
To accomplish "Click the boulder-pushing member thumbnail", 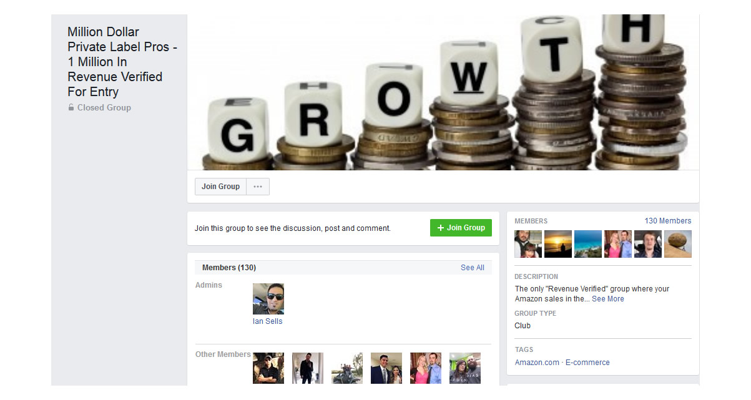I will (x=678, y=244).
